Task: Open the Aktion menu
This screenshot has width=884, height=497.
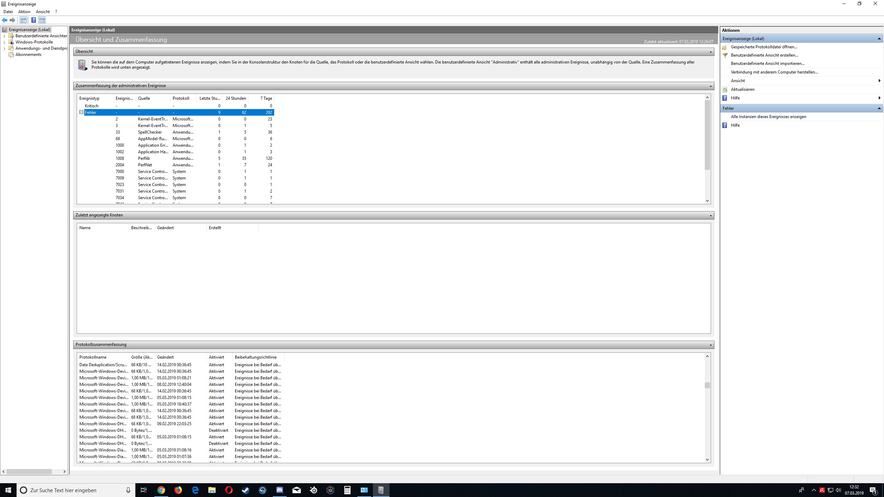Action: [x=24, y=12]
